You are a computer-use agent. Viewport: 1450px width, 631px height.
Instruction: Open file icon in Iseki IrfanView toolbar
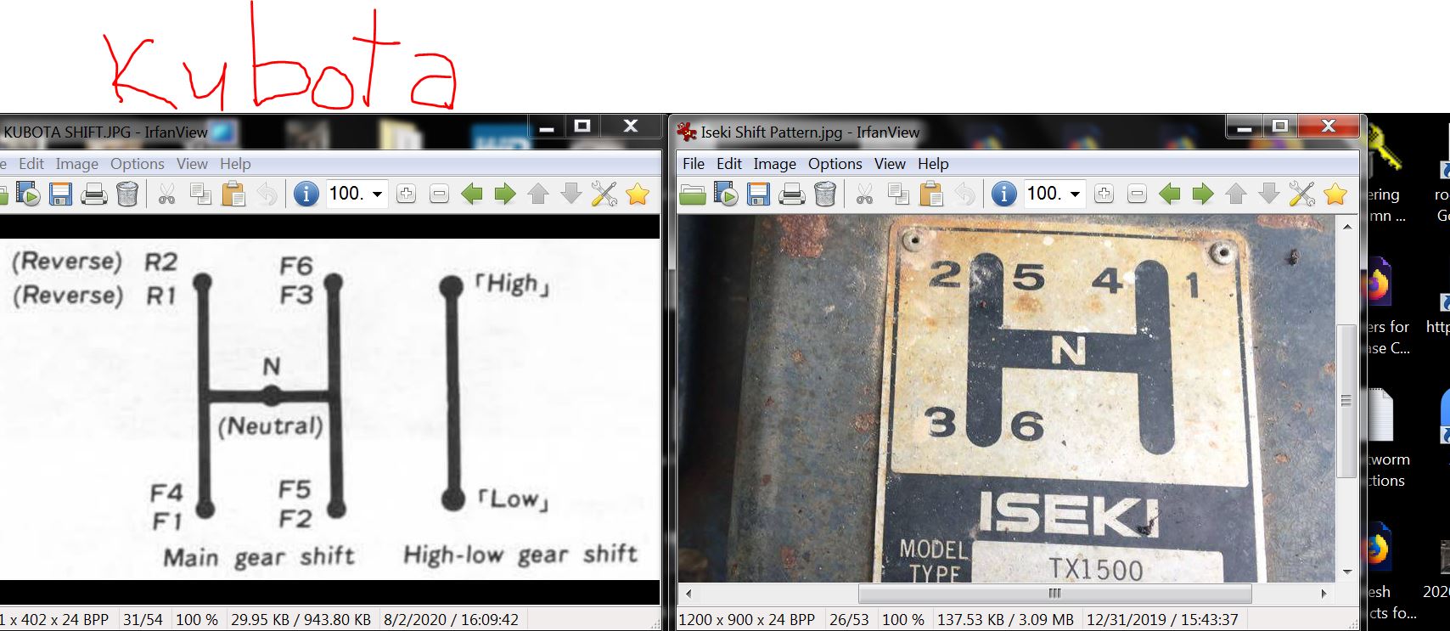[x=693, y=194]
